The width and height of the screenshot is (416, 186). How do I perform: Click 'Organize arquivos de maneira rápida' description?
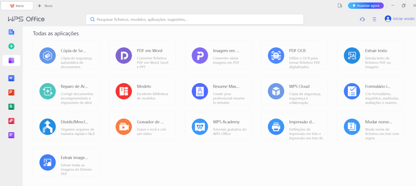(x=78, y=131)
